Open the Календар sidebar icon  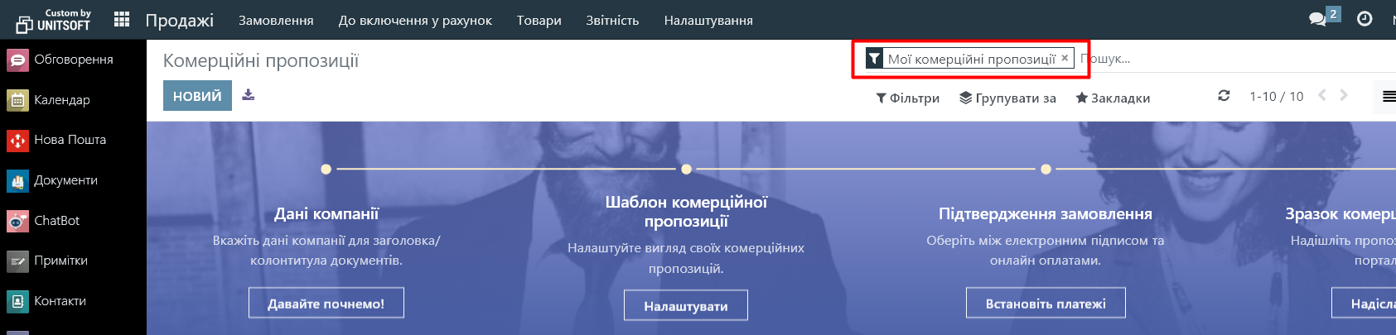point(17,100)
